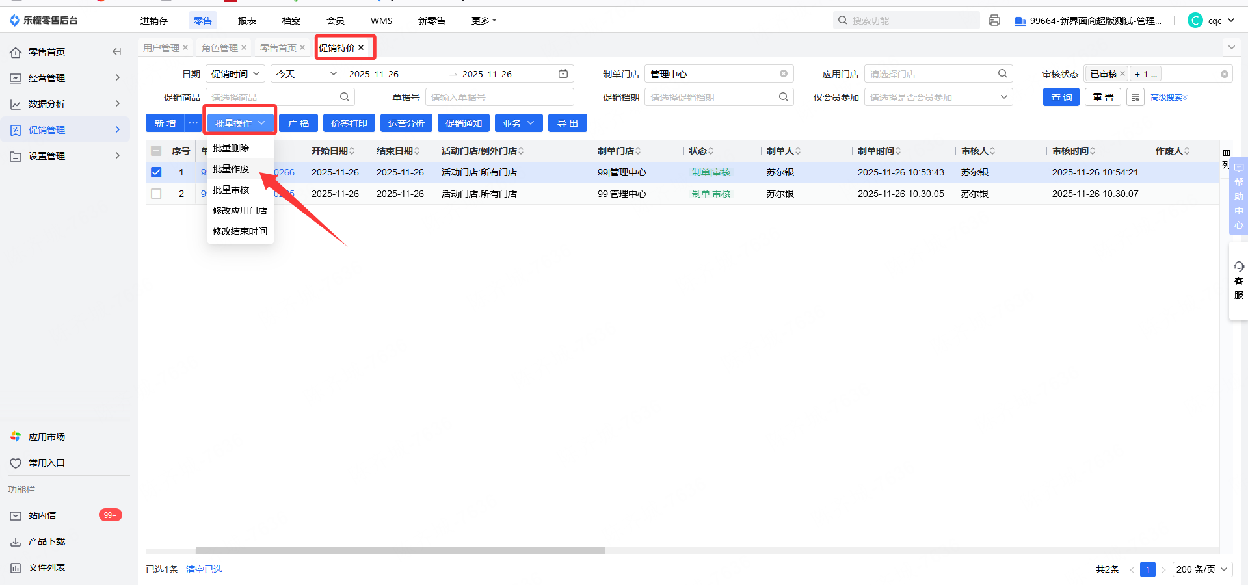Viewport: 1248px width, 585px height.
Task: Check the second row checkbox
Action: tap(156, 194)
